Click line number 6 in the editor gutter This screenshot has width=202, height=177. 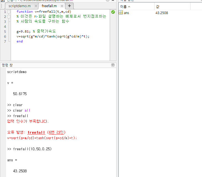tap(5, 37)
